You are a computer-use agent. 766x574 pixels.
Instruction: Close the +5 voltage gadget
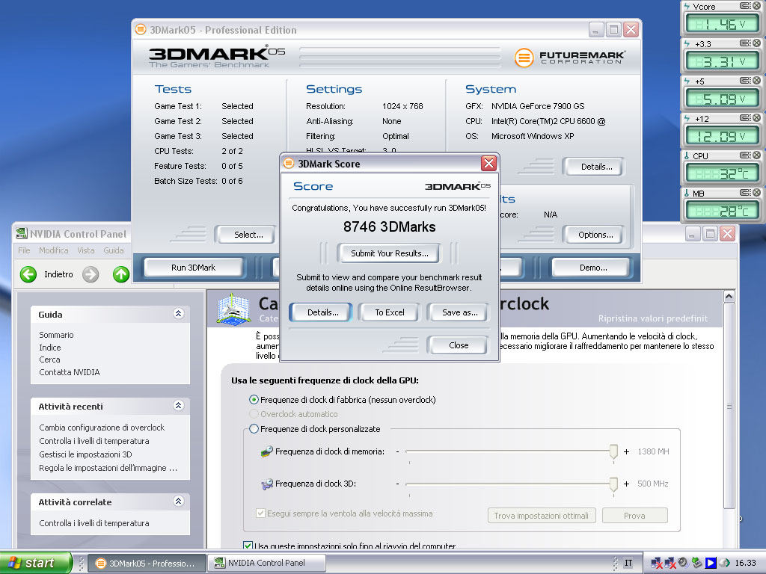(x=757, y=81)
